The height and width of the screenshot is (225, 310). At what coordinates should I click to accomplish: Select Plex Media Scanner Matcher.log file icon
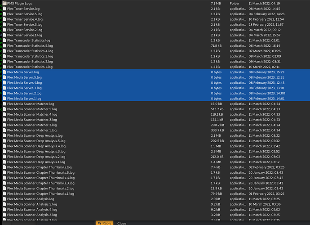[x=4, y=104]
